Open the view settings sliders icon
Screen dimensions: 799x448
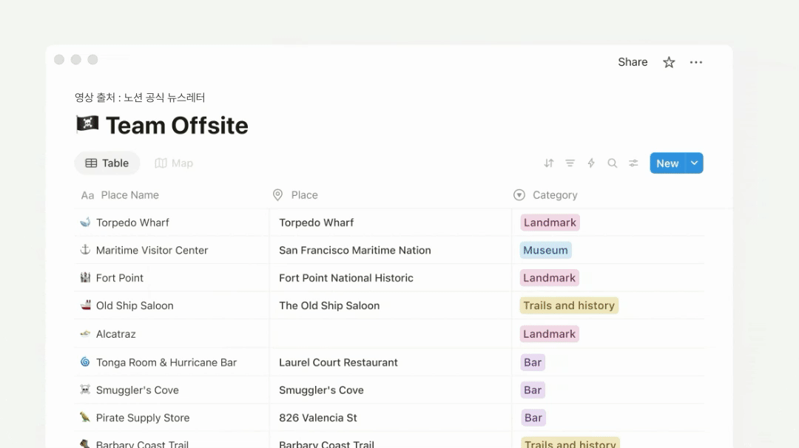633,163
